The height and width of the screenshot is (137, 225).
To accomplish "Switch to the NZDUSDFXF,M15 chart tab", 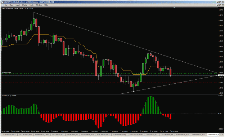I will pos(87,134).
